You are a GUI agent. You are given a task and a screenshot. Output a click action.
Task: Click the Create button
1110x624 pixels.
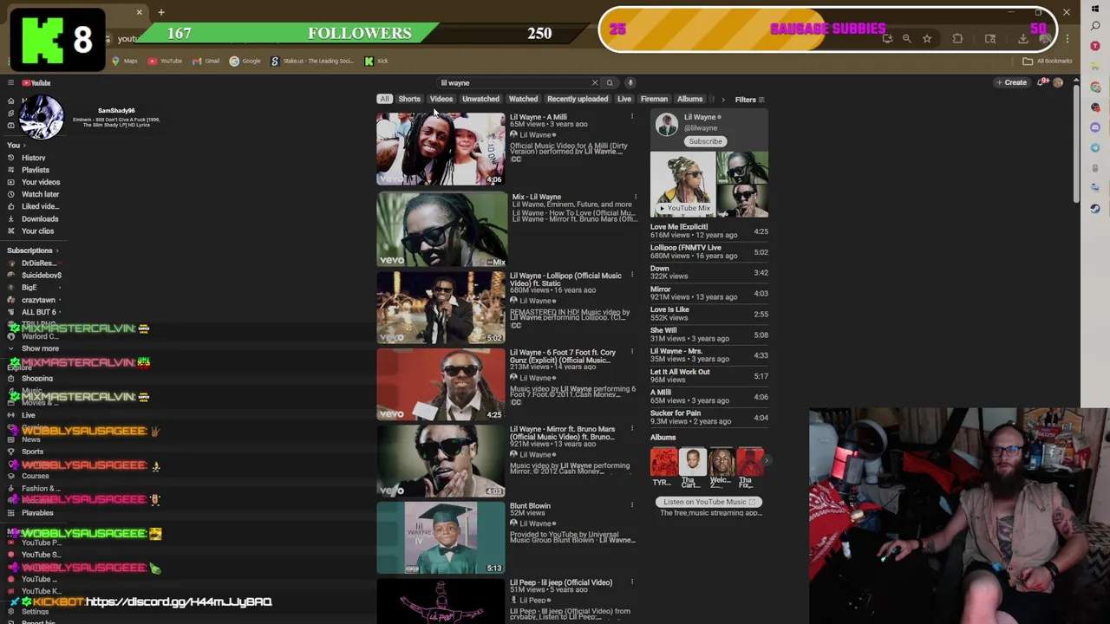tap(1011, 83)
